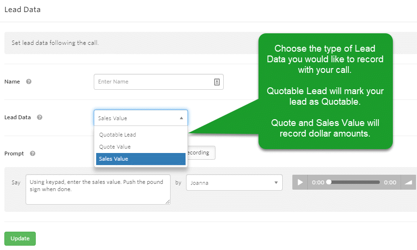Click the text area resize handle

(168, 202)
